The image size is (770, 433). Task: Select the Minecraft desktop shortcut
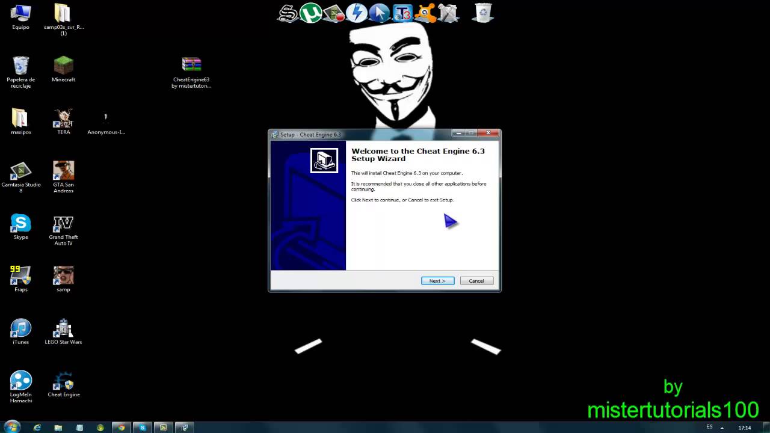coord(63,70)
